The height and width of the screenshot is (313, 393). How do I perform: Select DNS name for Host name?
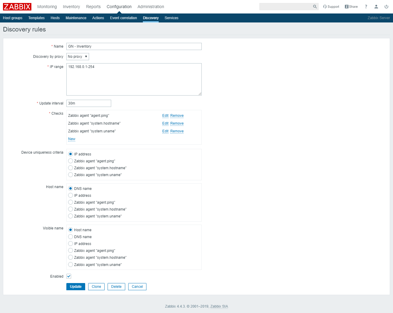[71, 188]
